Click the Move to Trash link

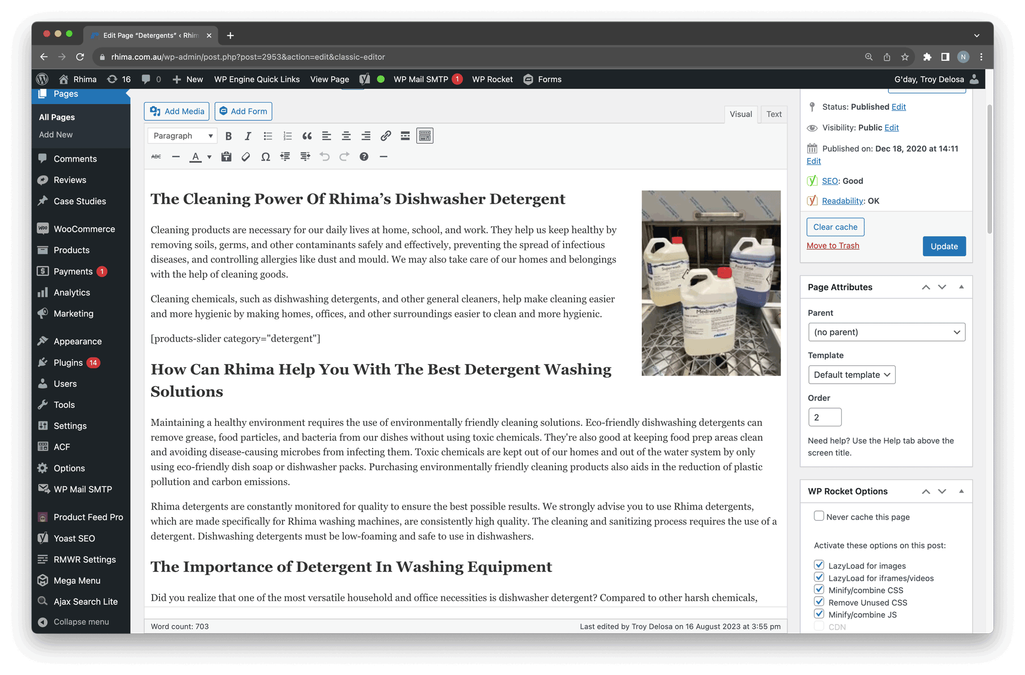[x=833, y=245]
